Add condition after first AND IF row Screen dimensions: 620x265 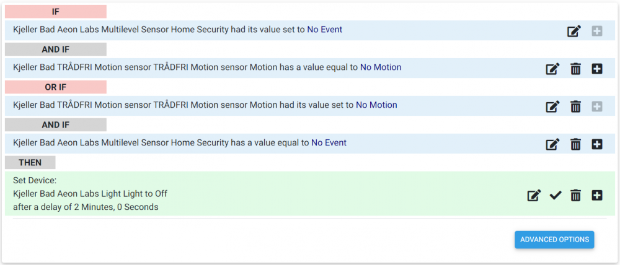[597, 69]
